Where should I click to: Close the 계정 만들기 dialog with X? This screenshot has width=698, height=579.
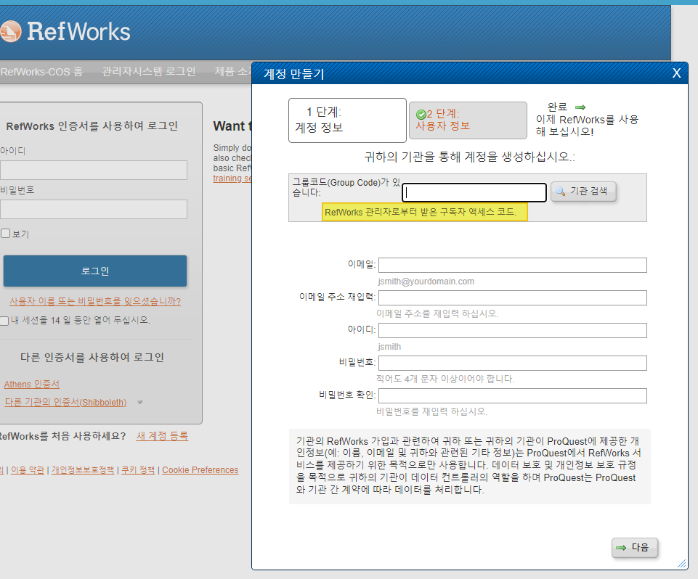[676, 73]
